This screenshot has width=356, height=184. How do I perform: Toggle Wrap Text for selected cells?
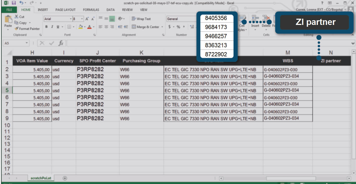click(x=141, y=19)
